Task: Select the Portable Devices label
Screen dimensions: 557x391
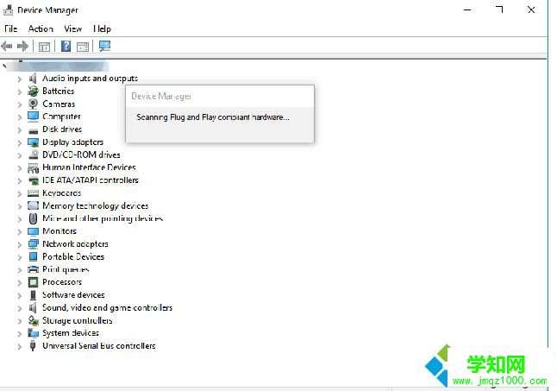Action: click(73, 256)
